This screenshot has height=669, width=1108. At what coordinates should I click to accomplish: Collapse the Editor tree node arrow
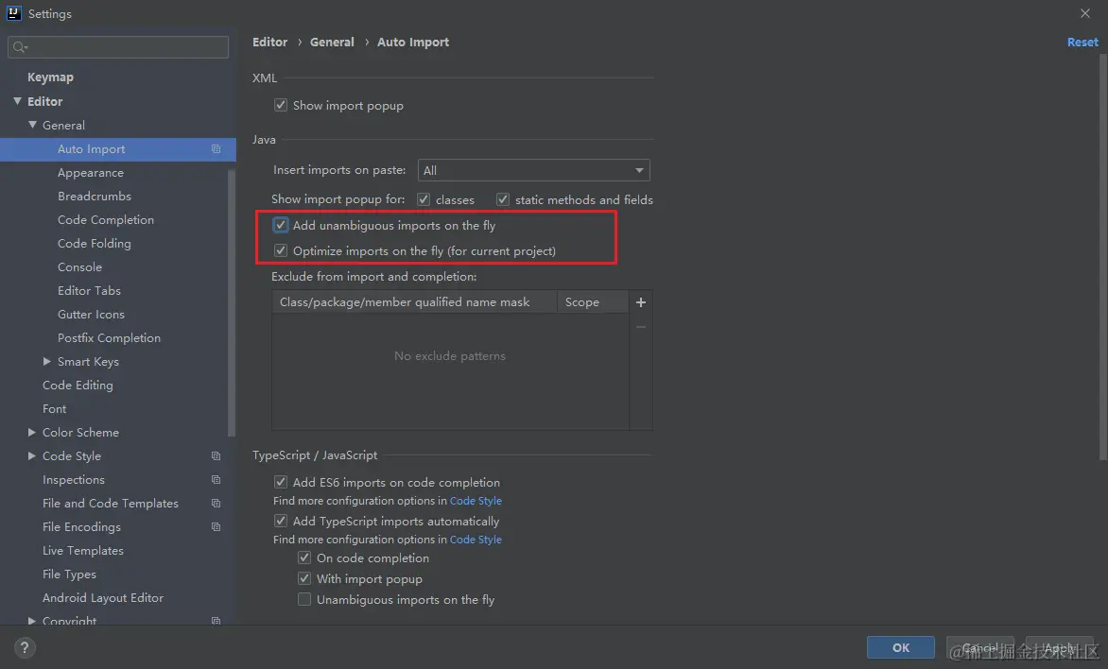point(18,101)
